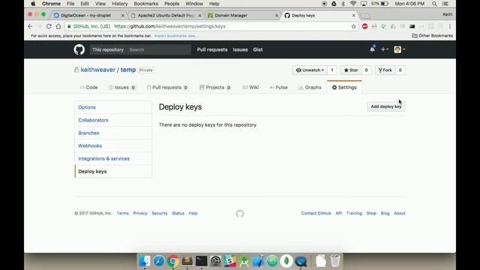Open the repository Pull requests tab
Screen dimensions: 480x270
point(167,87)
